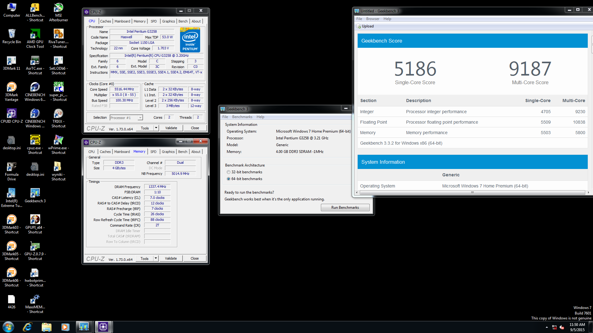Viewport: 593px width, 333px height.
Task: Open AMD GPU Clock Tool icon
Action: tap(35, 39)
